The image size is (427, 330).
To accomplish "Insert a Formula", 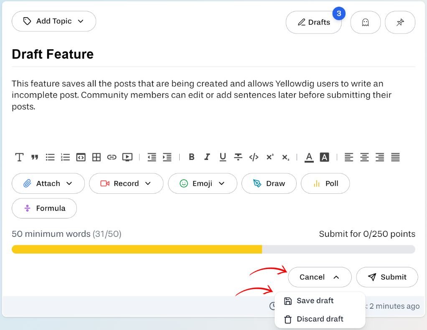I will (x=44, y=208).
